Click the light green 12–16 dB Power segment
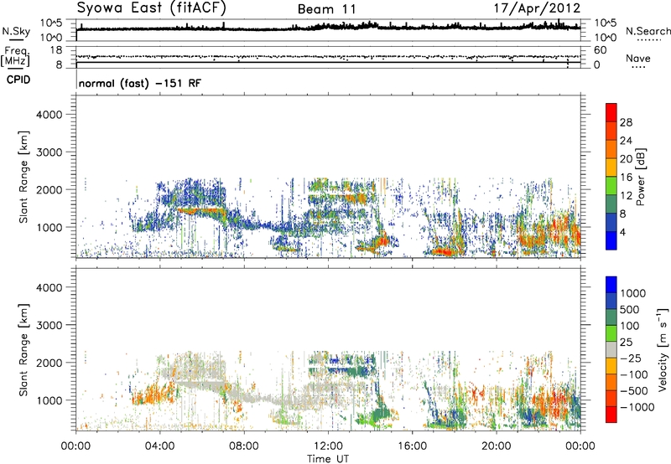The image size is (671, 464). point(611,186)
